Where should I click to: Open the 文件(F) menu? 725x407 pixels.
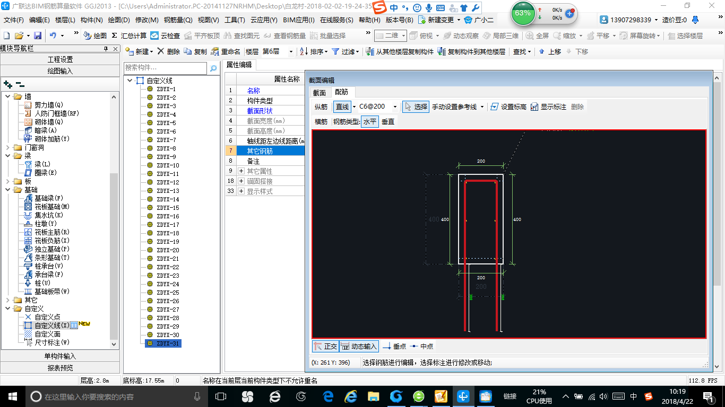[14, 20]
